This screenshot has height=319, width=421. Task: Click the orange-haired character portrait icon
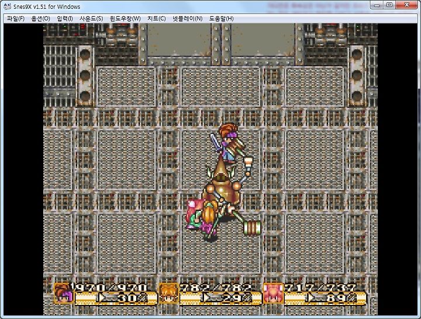[168, 293]
